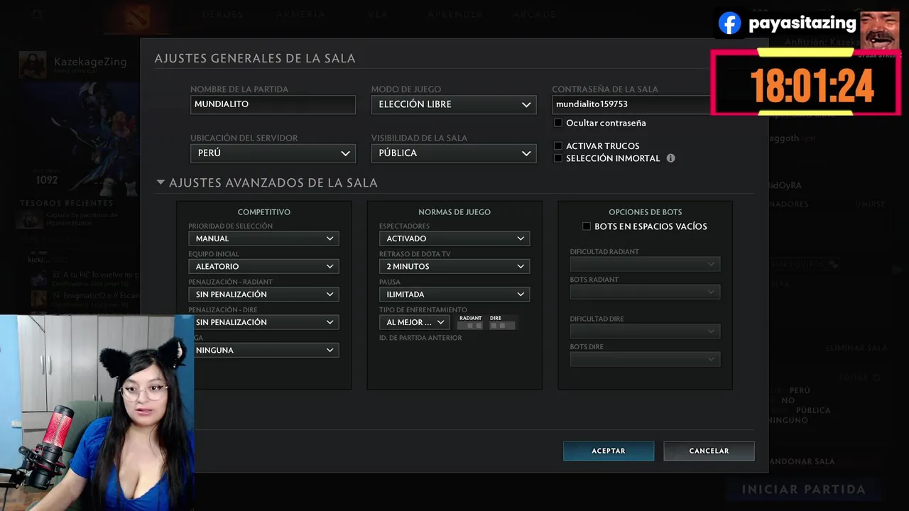Image resolution: width=909 pixels, height=511 pixels.
Task: Click the Contraseña de la sala field
Action: (x=632, y=104)
